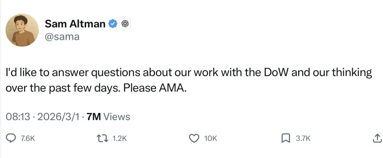Open the @sama handle link
This screenshot has height=158, width=383.
[62, 36]
